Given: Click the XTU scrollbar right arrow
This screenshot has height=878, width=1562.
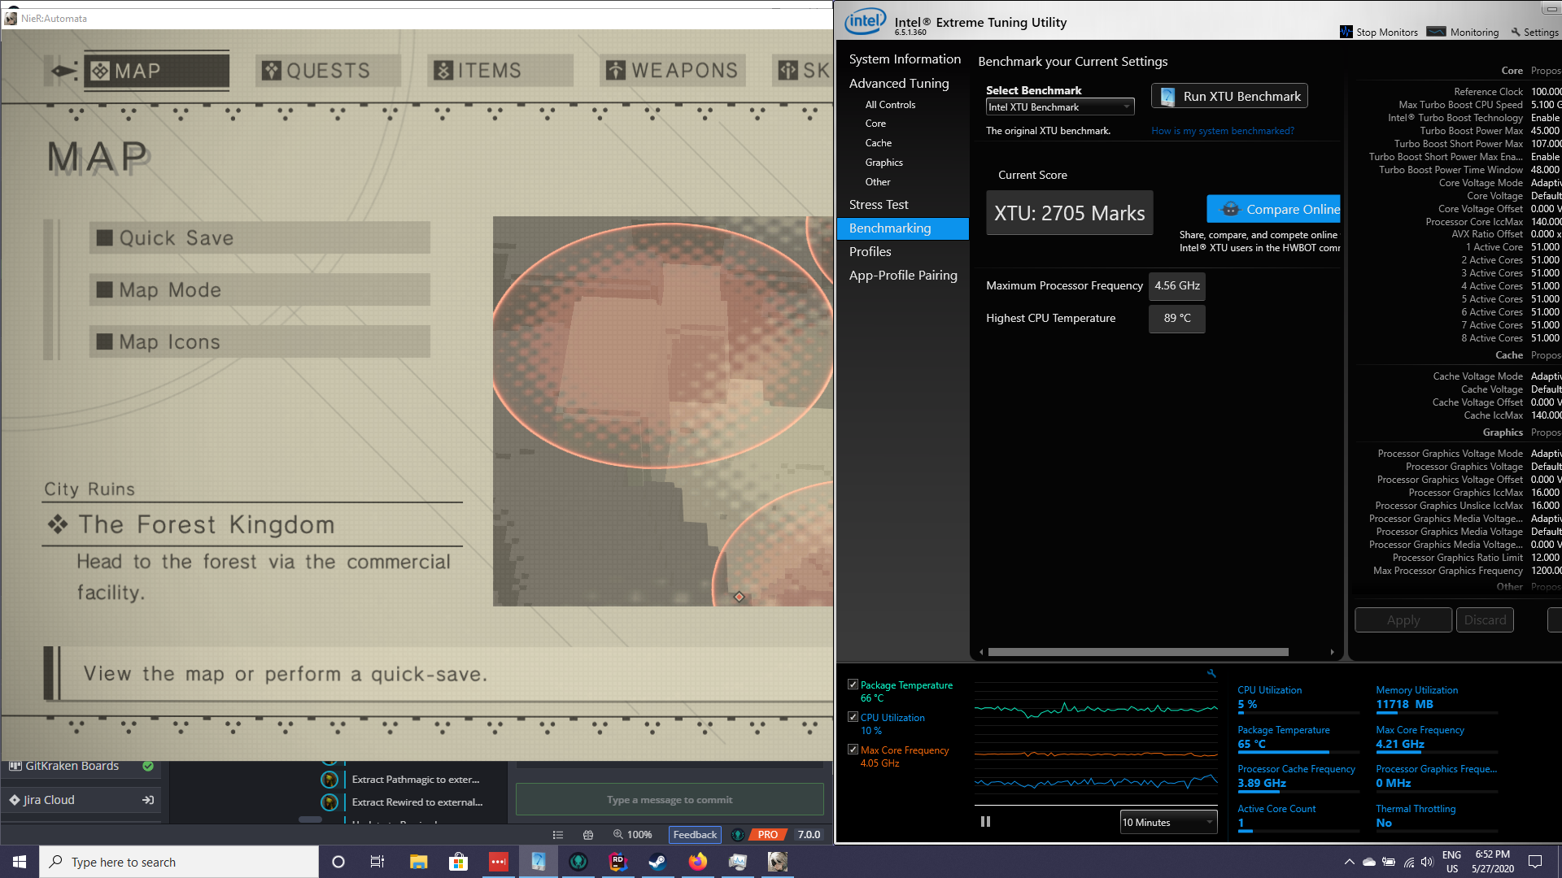Looking at the screenshot, I should point(1332,652).
